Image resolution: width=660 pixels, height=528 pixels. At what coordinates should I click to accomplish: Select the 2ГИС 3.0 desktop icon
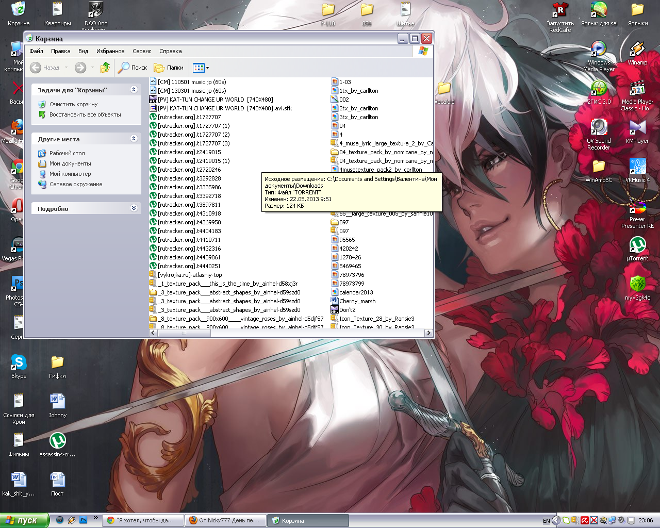pyautogui.click(x=599, y=91)
